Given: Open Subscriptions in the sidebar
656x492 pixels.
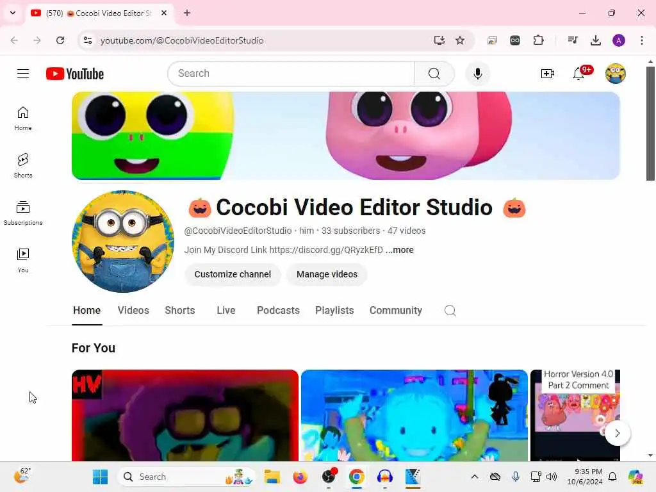Looking at the screenshot, I should 23,213.
